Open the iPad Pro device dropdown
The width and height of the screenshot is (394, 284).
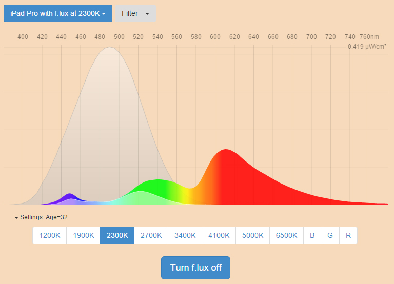(58, 13)
